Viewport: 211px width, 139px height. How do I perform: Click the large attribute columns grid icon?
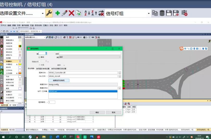(184, 13)
